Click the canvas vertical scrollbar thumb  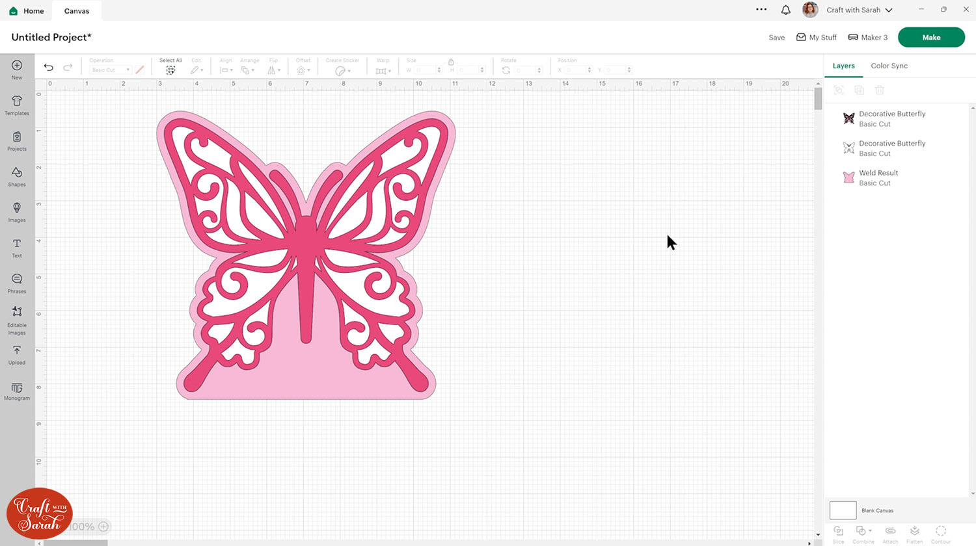(x=818, y=98)
